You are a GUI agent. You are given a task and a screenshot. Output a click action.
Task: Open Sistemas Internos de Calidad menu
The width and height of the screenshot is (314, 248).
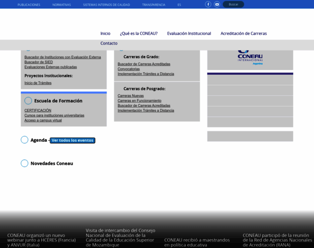coord(107,5)
